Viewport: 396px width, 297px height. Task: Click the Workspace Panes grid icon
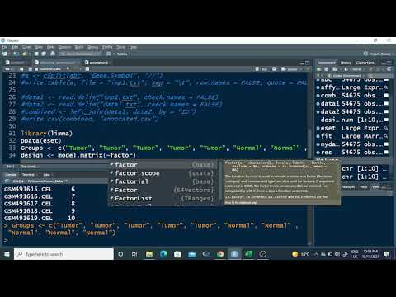coord(109,54)
